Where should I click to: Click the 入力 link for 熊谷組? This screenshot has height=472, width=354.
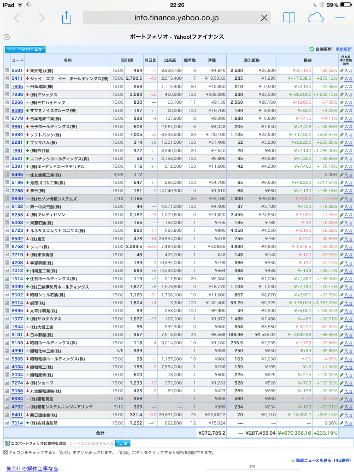point(348,151)
